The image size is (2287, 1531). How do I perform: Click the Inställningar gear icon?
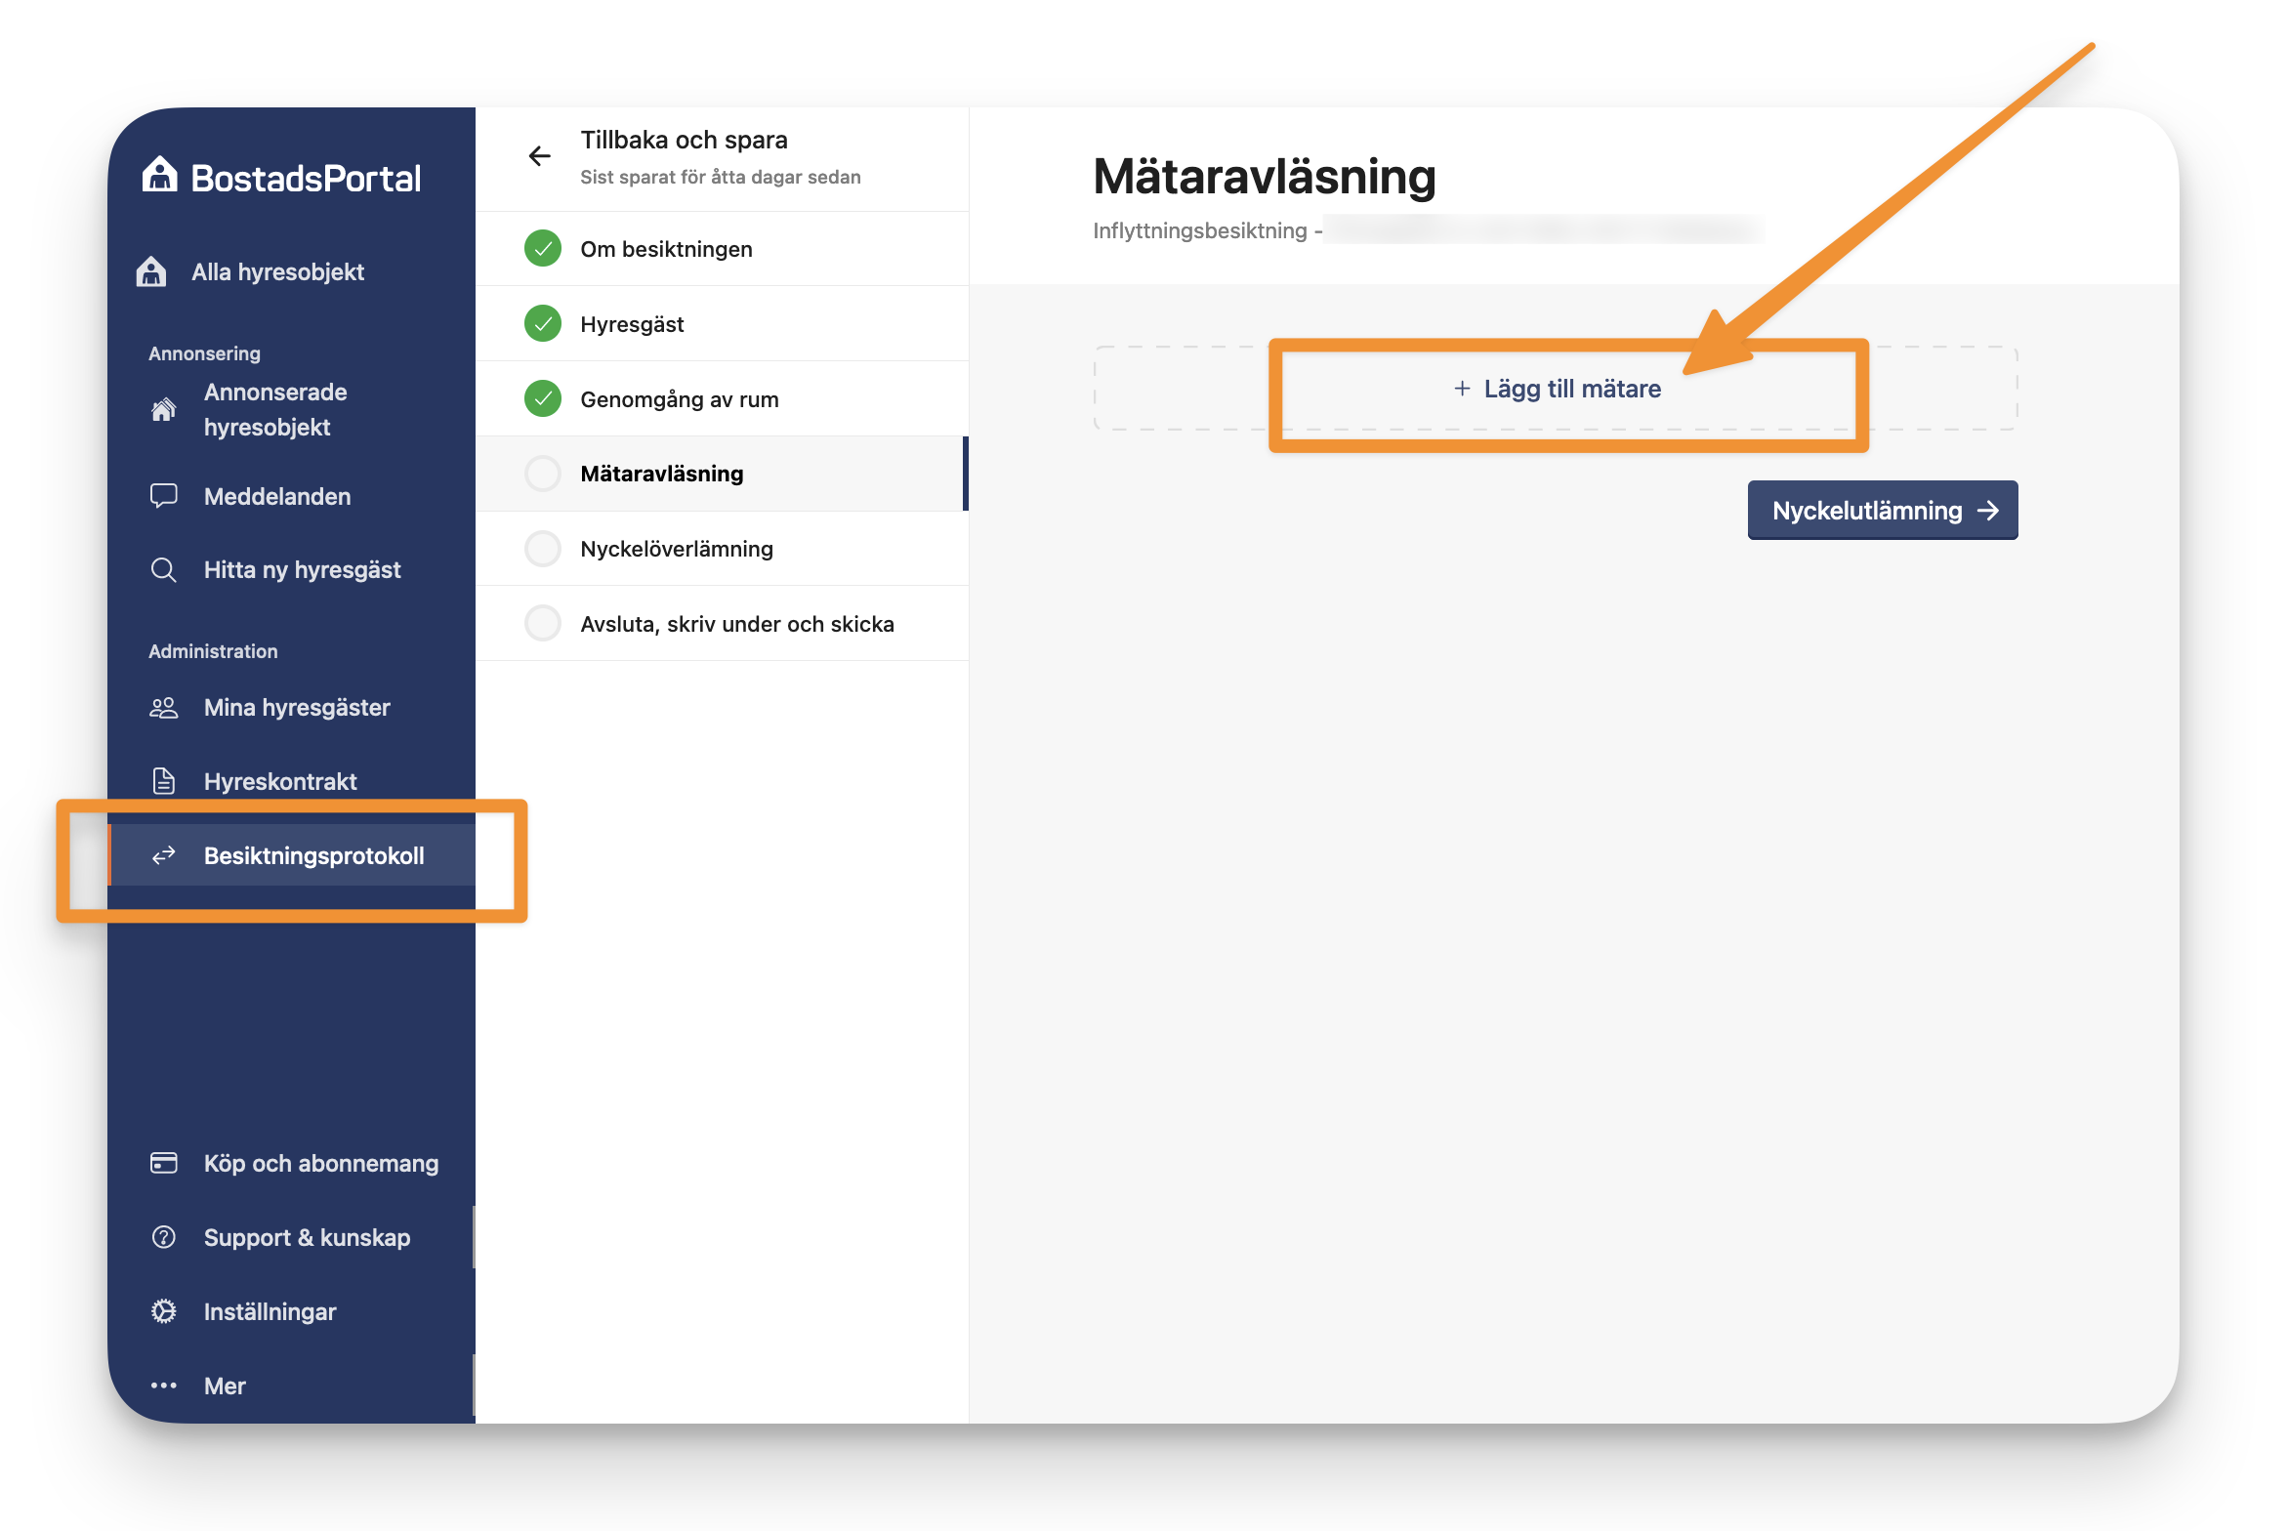[x=163, y=1311]
